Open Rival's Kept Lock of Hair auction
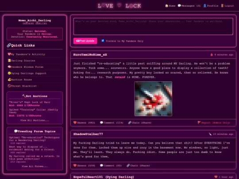This screenshot has height=179, width=239. point(30,102)
